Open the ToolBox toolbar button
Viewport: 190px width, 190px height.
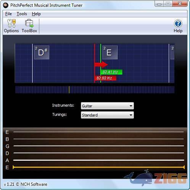point(29,26)
